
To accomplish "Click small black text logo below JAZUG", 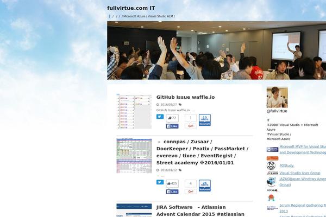I will coord(272,190).
